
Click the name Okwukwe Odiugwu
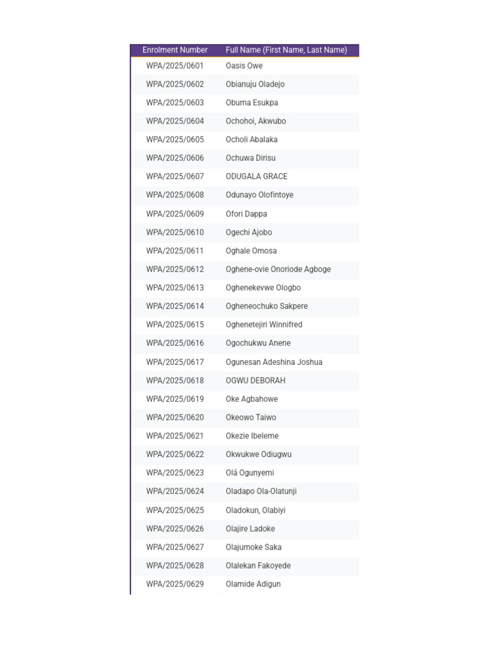[259, 455]
